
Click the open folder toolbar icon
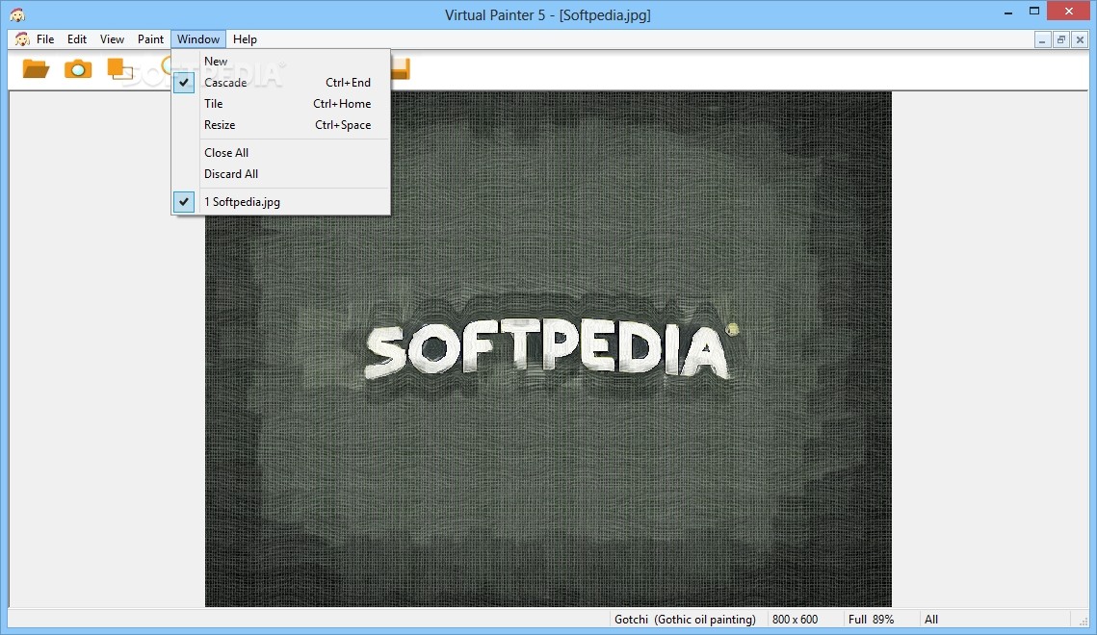pos(36,68)
